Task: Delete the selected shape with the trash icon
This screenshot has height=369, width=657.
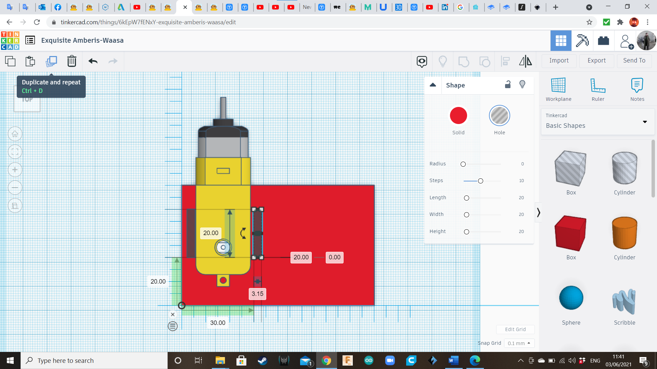Action: pyautogui.click(x=72, y=61)
